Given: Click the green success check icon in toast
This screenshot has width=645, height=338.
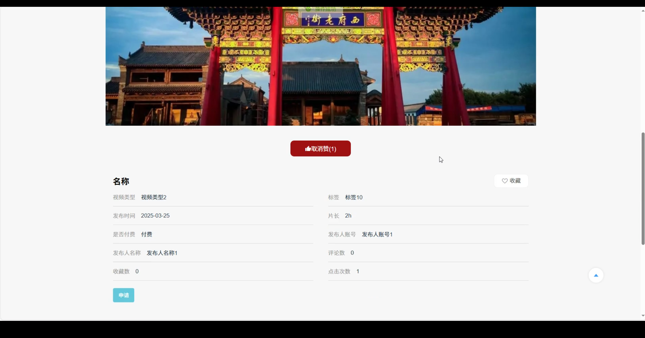Looking at the screenshot, I should [308, 9].
